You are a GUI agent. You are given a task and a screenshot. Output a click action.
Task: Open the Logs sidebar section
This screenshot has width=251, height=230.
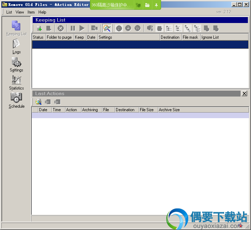16,47
